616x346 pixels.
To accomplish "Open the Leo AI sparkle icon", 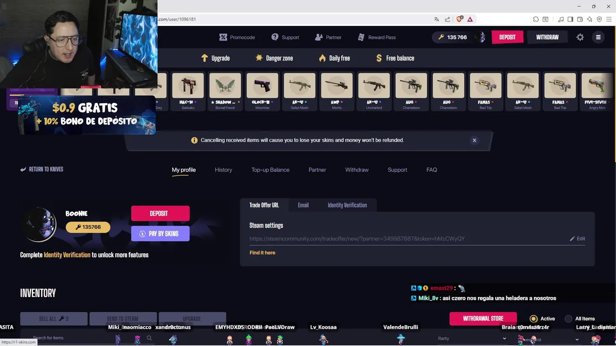I will pyautogui.click(x=590, y=19).
